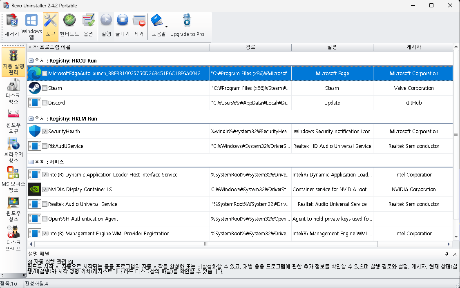The image size is (460, 288).
Task: Select Realtek HD Audio Universal Service description
Action: pos(332,146)
